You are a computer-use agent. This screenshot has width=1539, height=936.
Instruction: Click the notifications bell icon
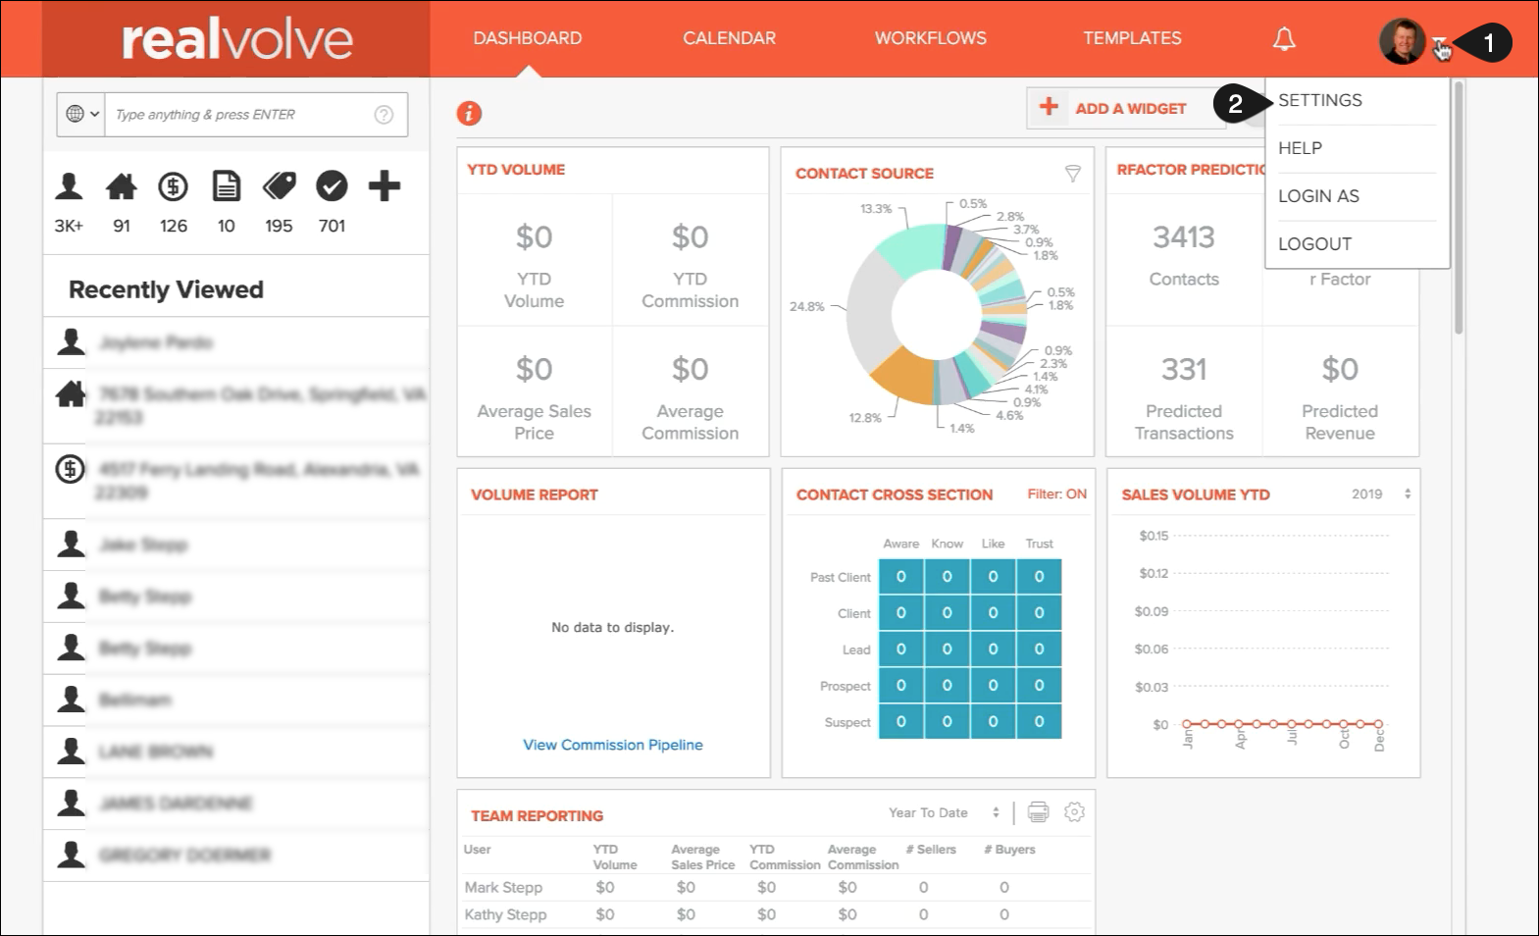point(1284,39)
